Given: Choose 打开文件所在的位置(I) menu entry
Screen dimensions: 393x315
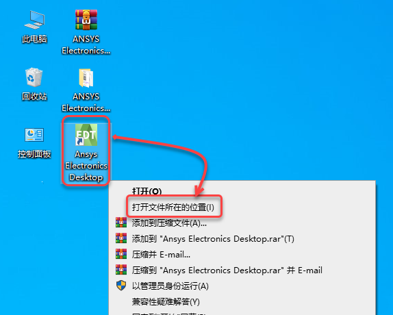Looking at the screenshot, I should point(173,207).
